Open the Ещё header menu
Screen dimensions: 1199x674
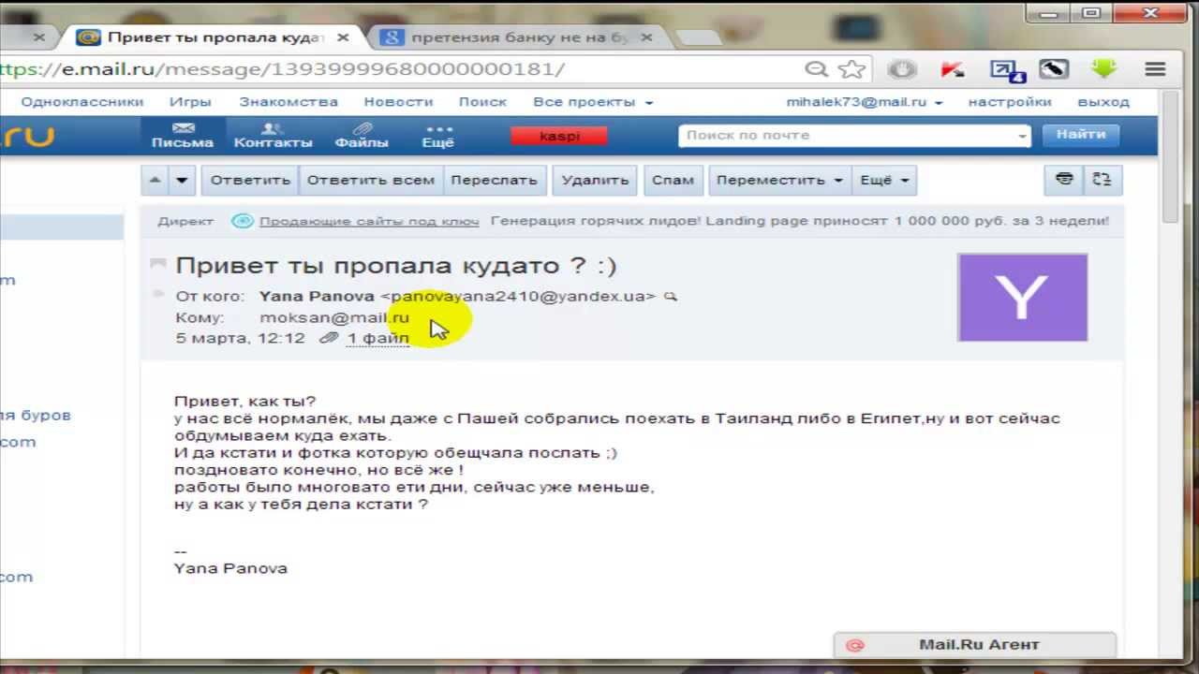click(437, 136)
